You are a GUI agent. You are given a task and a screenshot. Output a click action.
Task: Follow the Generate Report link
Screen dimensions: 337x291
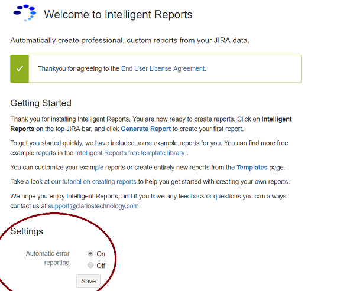(x=145, y=129)
